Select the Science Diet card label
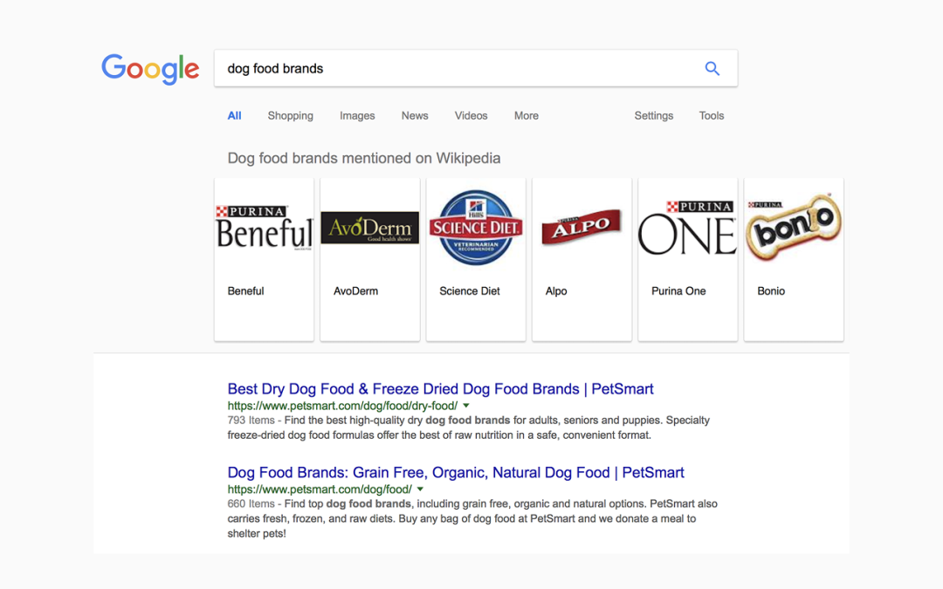 (469, 291)
